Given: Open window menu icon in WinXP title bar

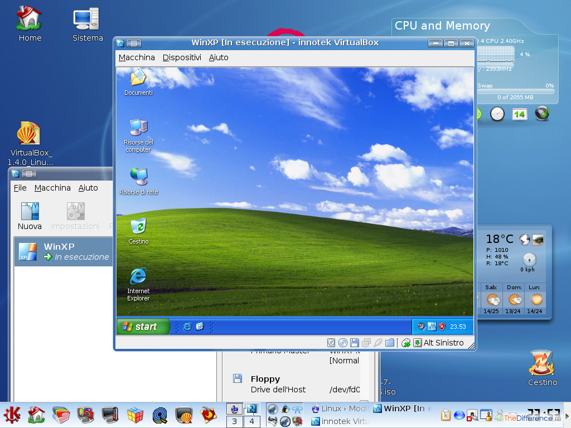Looking at the screenshot, I should [120, 43].
